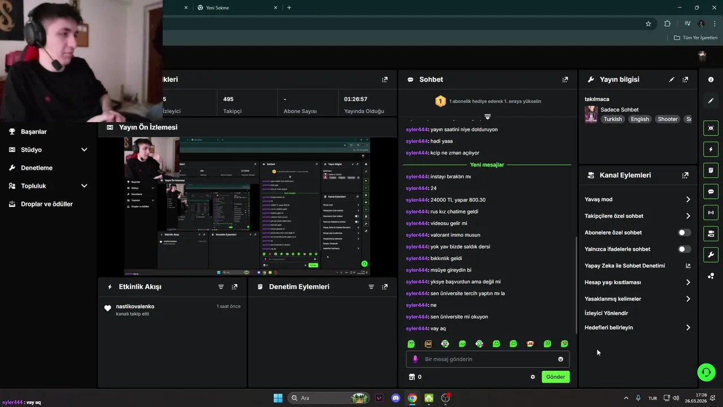Click the Turkish stream tag

(x=612, y=119)
